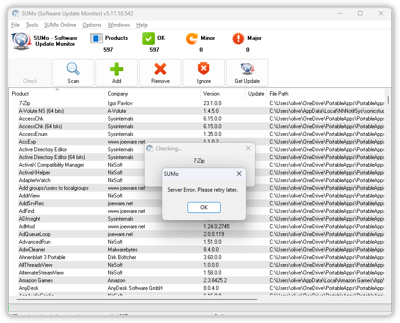The image size is (400, 323).
Task: Open the Tools menu
Action: pos(32,25)
